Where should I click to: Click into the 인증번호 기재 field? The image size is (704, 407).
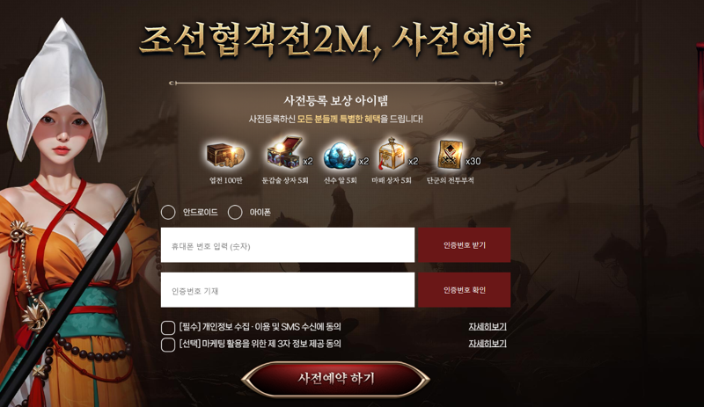(x=288, y=290)
